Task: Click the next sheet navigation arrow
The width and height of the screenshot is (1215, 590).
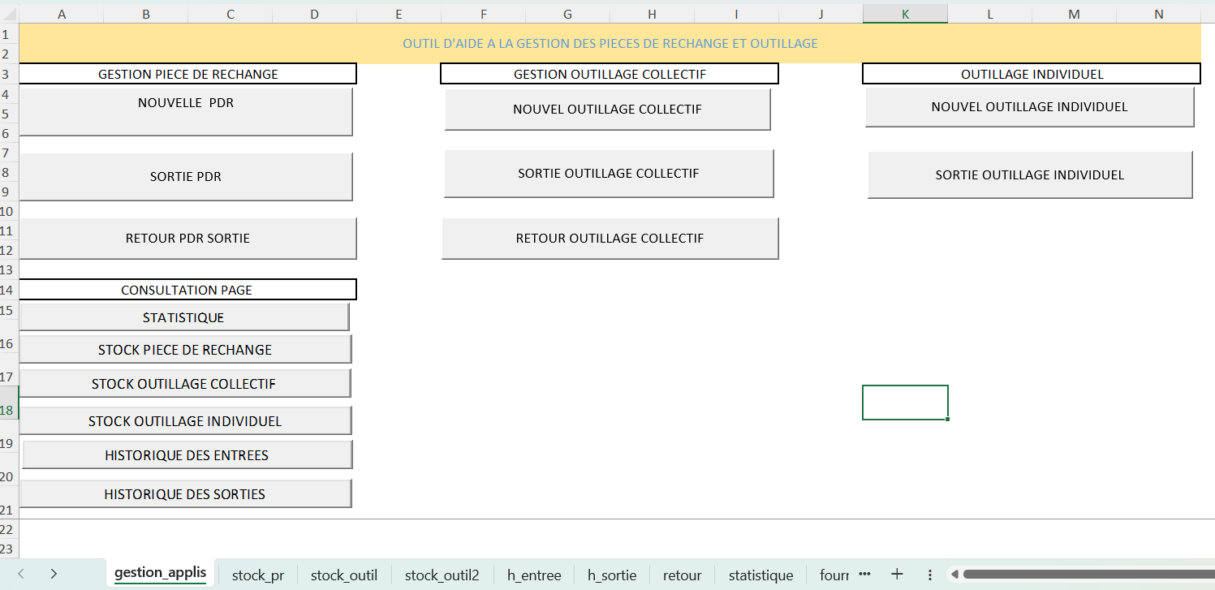Action: point(54,574)
